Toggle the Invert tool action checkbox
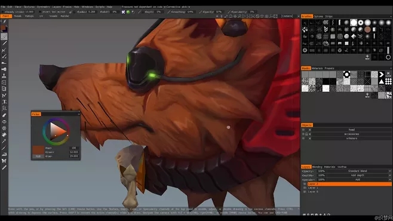This screenshot has width=393, height=221. pos(40,12)
